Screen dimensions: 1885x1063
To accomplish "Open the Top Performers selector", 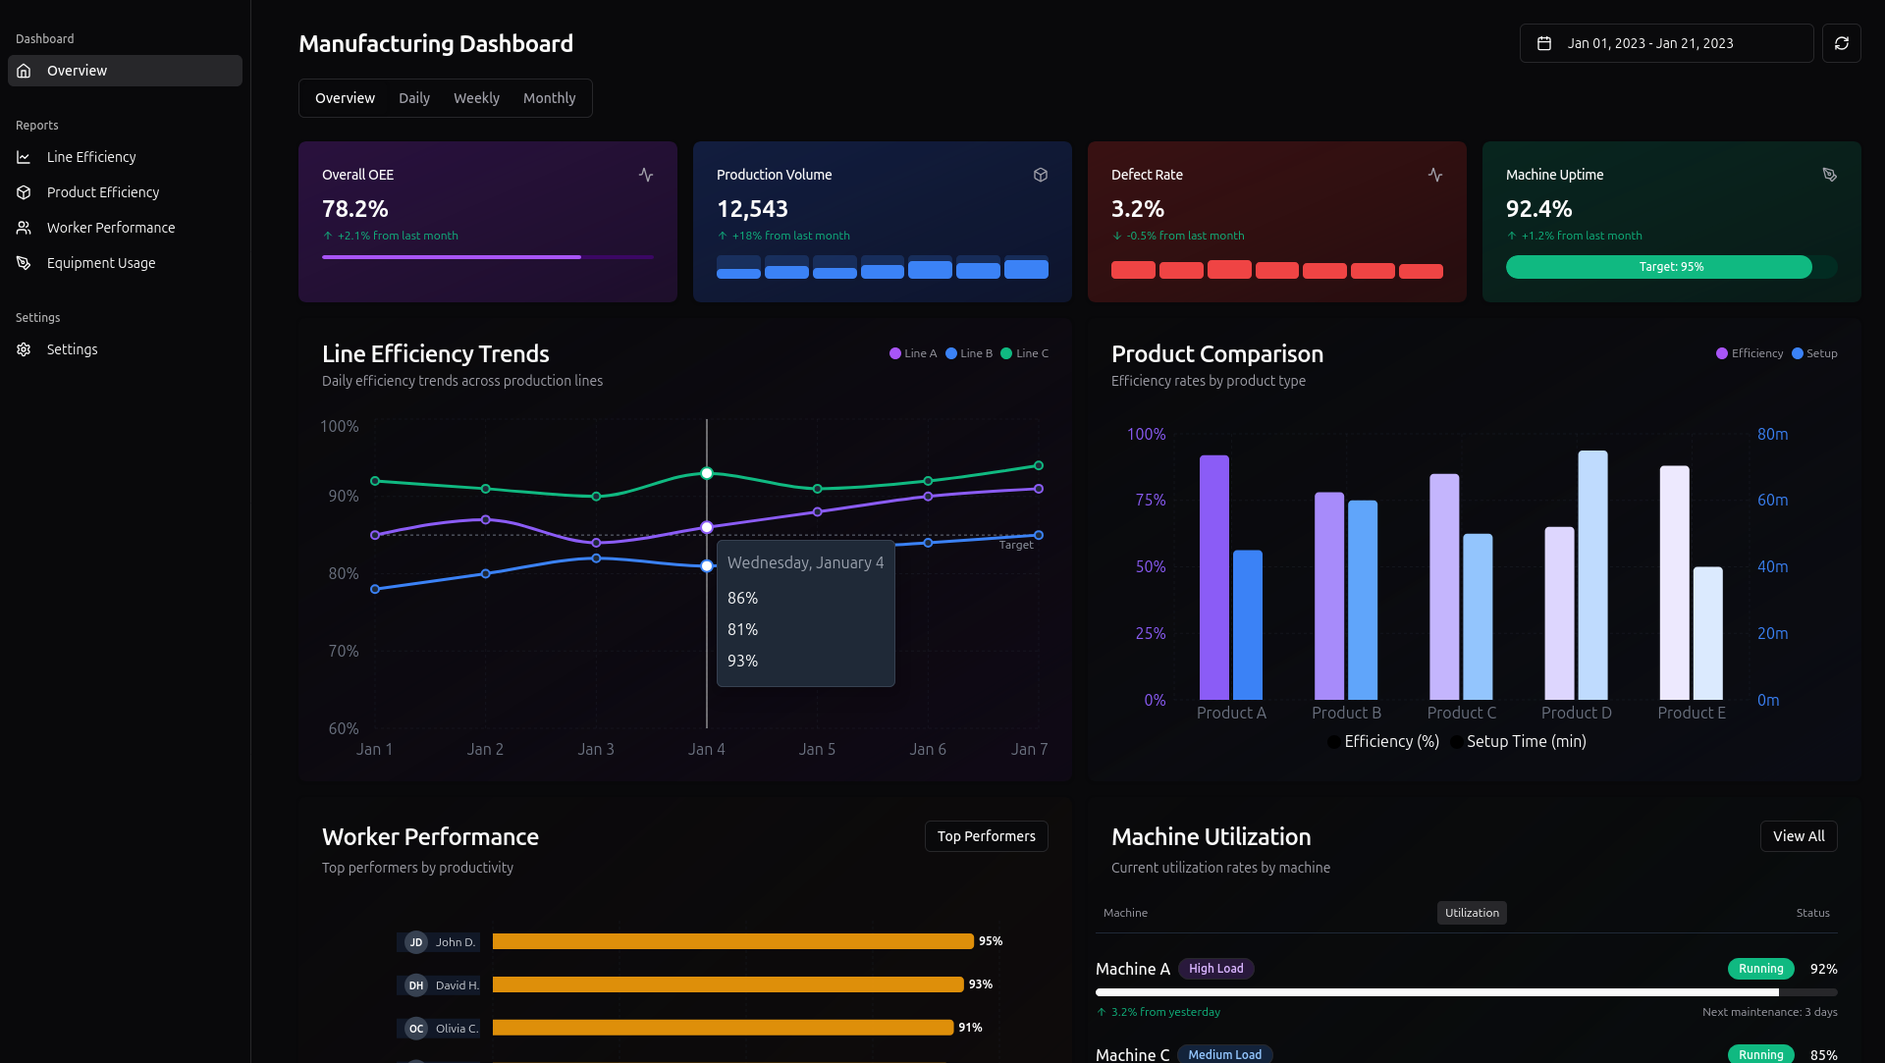I will coord(986,836).
